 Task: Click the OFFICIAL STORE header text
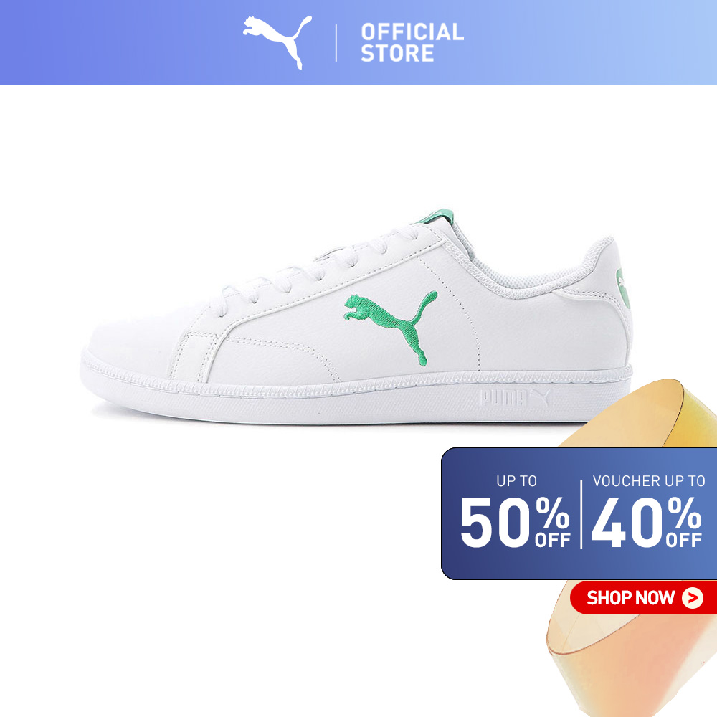(412, 42)
